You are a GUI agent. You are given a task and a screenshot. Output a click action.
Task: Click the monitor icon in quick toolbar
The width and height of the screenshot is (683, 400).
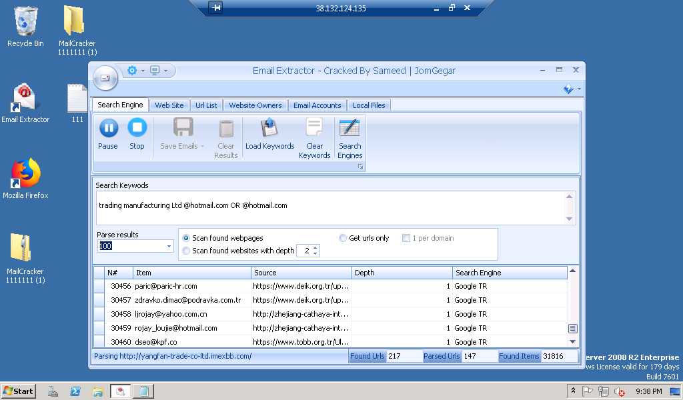pyautogui.click(x=155, y=70)
